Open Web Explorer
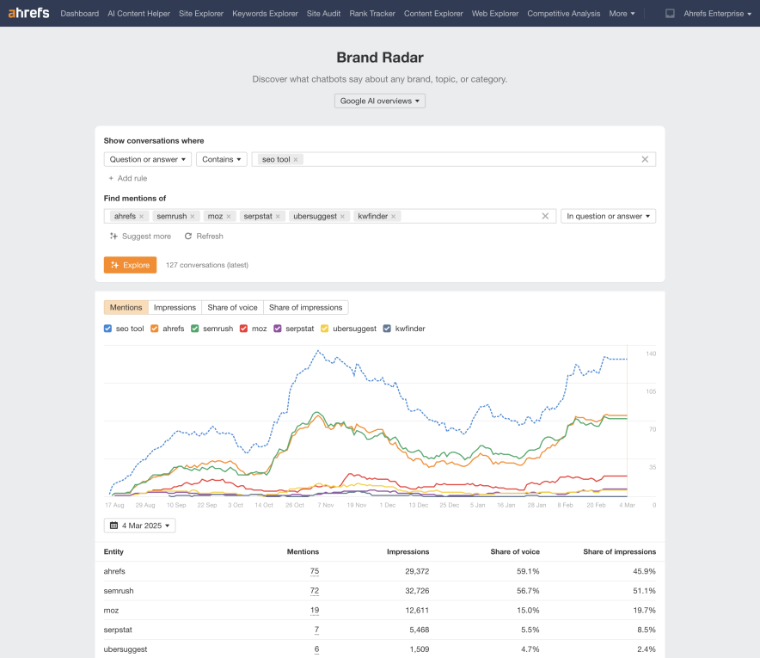 [495, 14]
